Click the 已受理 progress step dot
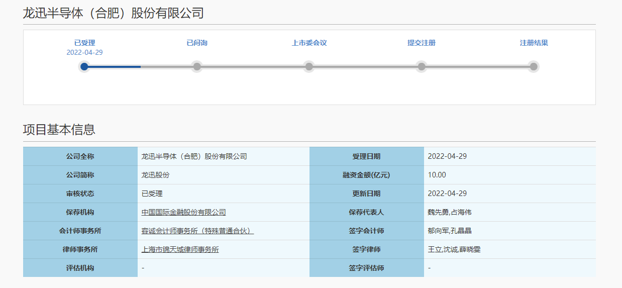The height and width of the screenshot is (288, 622). [84, 66]
